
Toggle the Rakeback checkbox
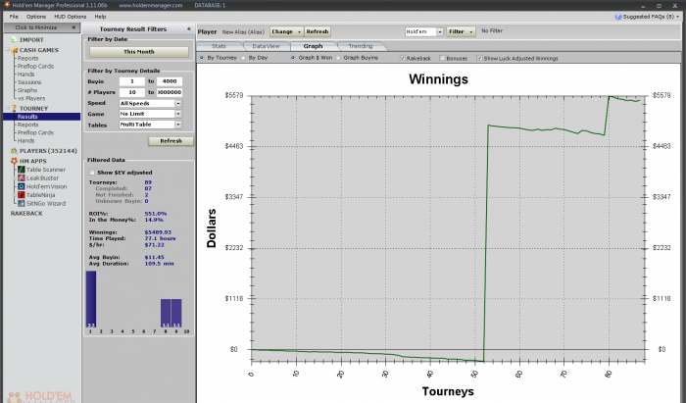click(x=403, y=58)
